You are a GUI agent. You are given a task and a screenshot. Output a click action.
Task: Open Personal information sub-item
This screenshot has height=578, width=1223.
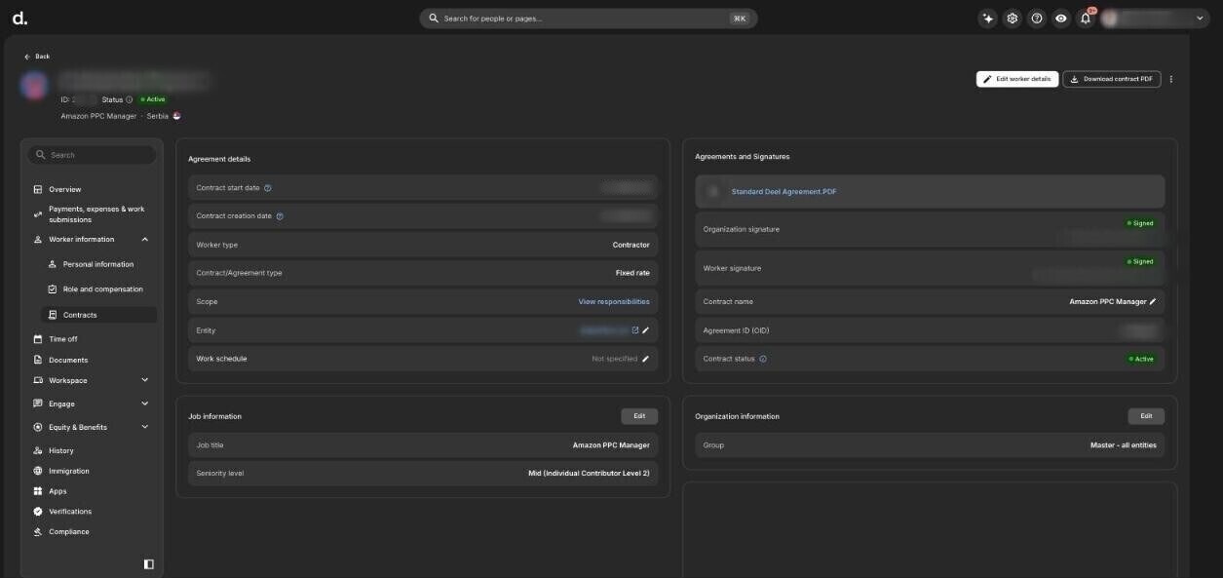98,264
